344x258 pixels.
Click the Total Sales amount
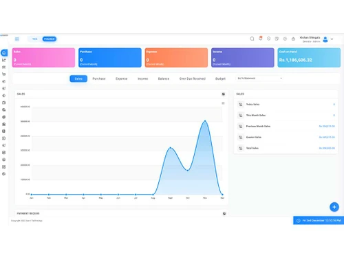click(327, 148)
